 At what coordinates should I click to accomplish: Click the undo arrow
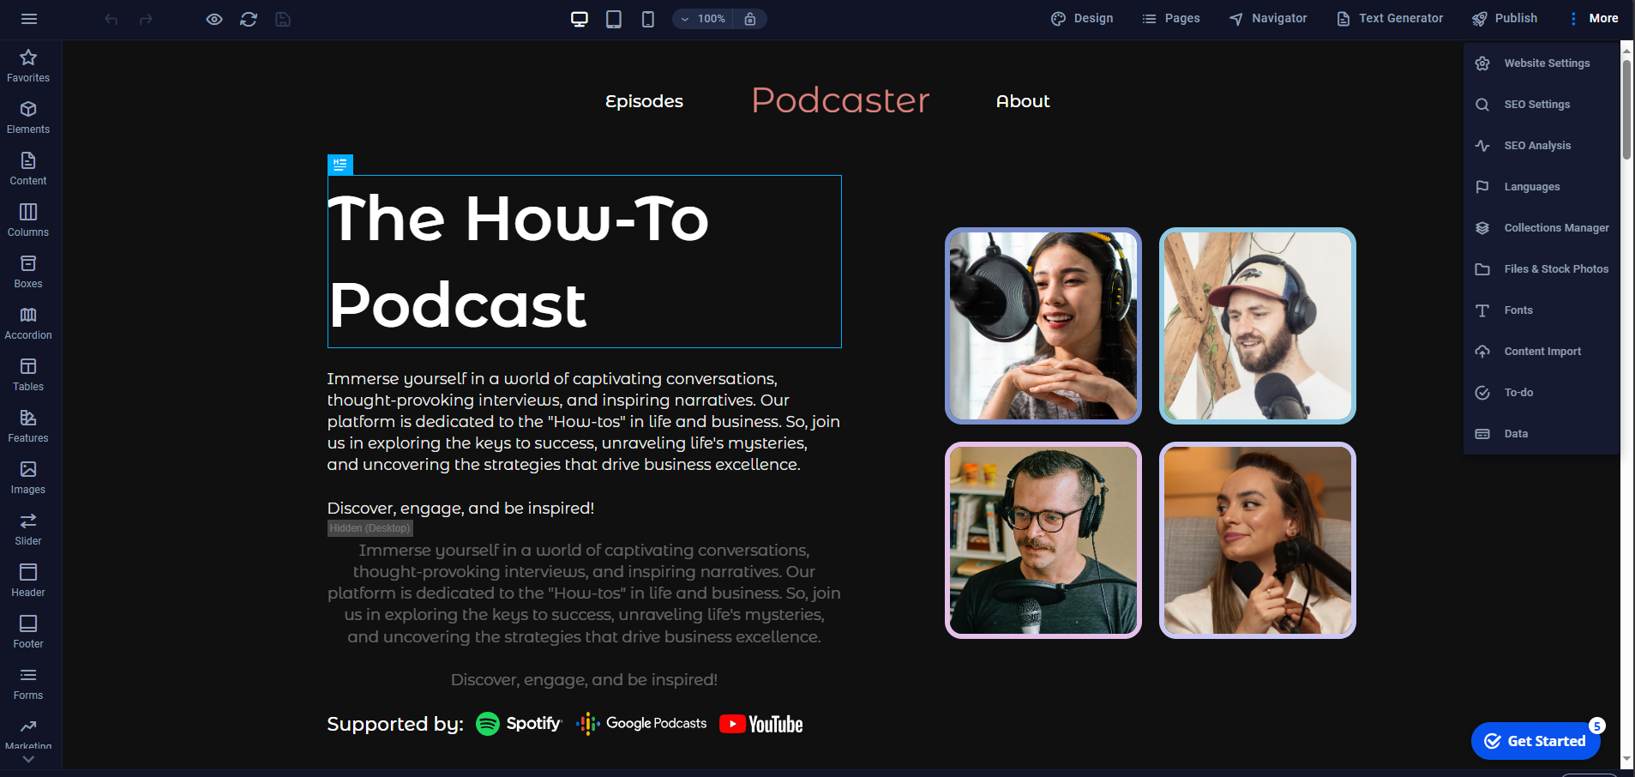point(111,19)
